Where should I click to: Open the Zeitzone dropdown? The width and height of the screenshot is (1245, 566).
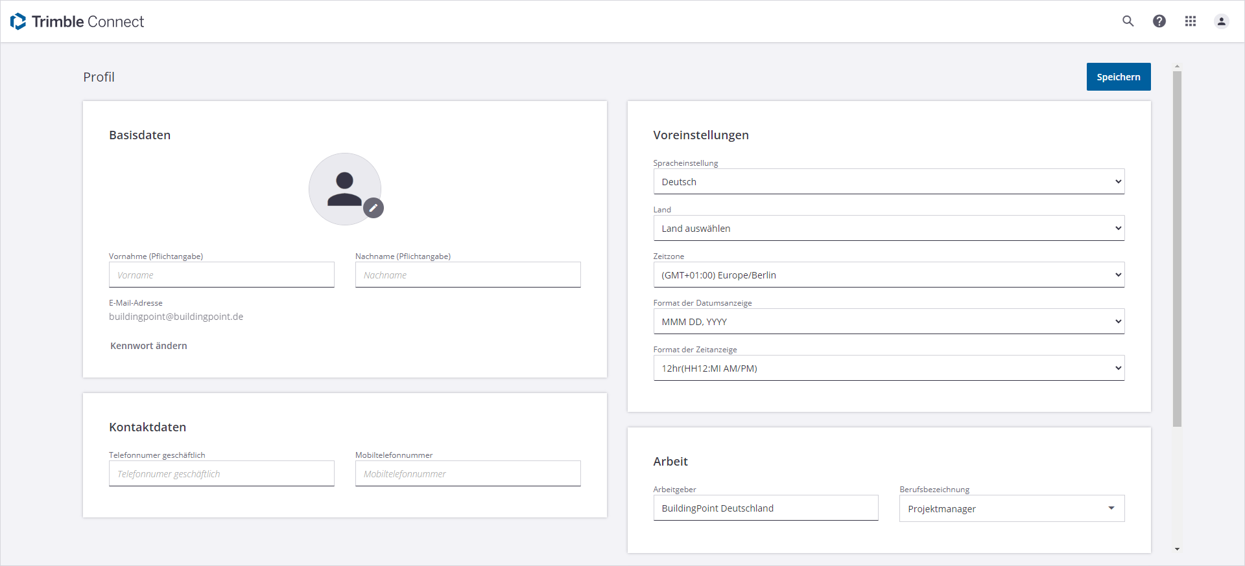point(888,275)
